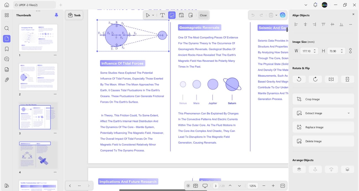The width and height of the screenshot is (359, 191).
Task: Switch to the UPDF-2-files(2) document tab
Action: [33, 5]
